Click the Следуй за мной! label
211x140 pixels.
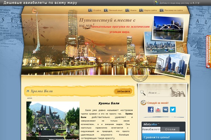point(158,103)
